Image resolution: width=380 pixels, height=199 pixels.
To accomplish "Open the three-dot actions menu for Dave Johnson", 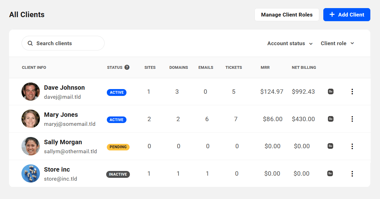I will click(x=352, y=92).
